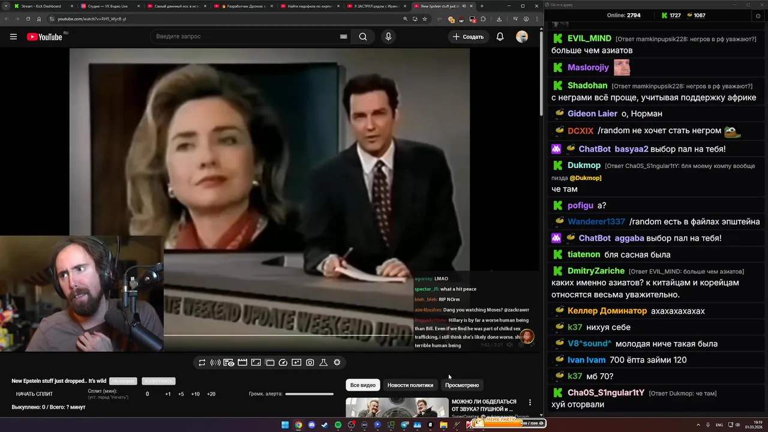Screen dimensions: 768x432
Task: Open Discord from the taskbar
Action: 311,425
